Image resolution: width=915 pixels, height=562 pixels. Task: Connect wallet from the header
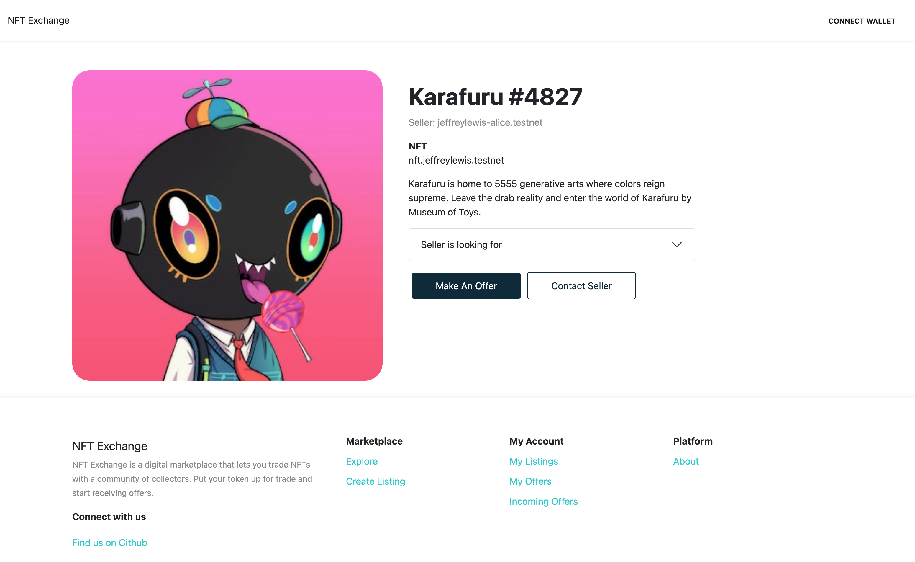point(862,21)
